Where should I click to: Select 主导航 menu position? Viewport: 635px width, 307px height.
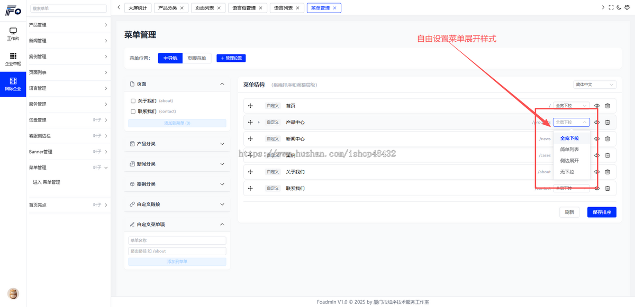pos(170,58)
